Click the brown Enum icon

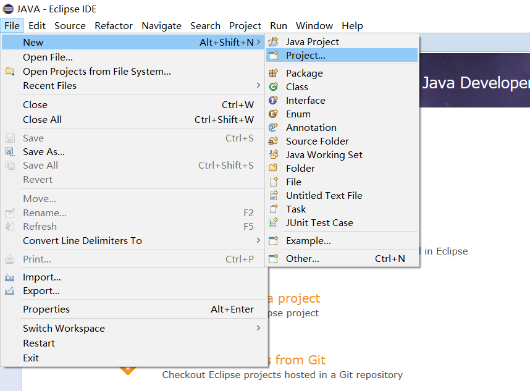273,114
